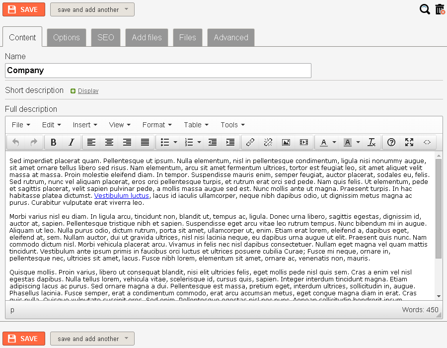The width and height of the screenshot is (447, 348).
Task: Open the Edit menu
Action: tap(51, 125)
